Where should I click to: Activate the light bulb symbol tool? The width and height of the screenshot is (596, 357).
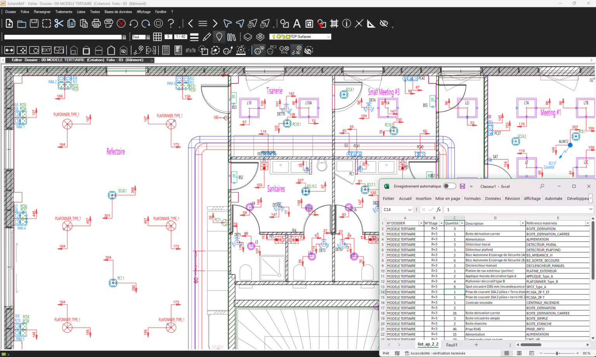click(220, 36)
